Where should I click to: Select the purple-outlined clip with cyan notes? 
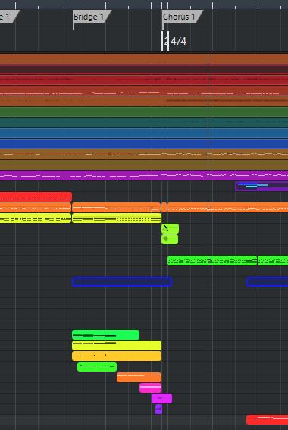pos(261,187)
